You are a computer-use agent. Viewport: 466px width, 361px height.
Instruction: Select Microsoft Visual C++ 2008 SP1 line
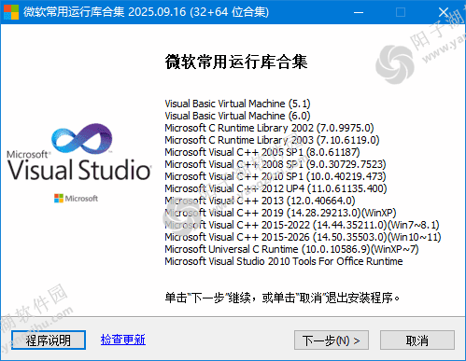point(275,164)
